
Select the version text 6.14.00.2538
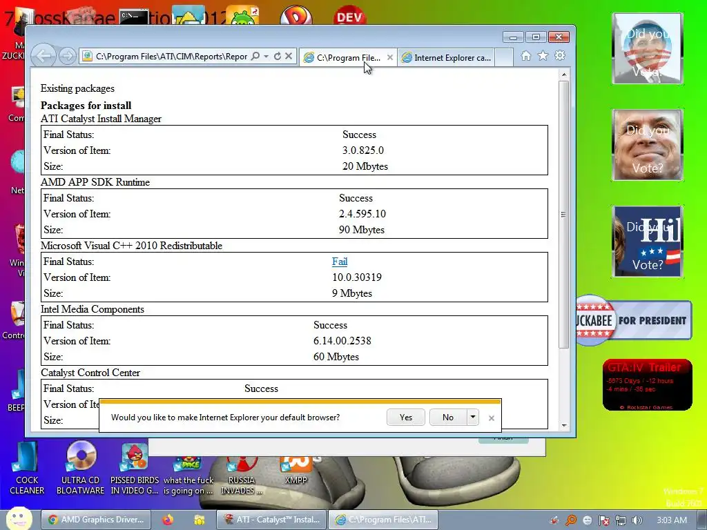pyautogui.click(x=342, y=341)
